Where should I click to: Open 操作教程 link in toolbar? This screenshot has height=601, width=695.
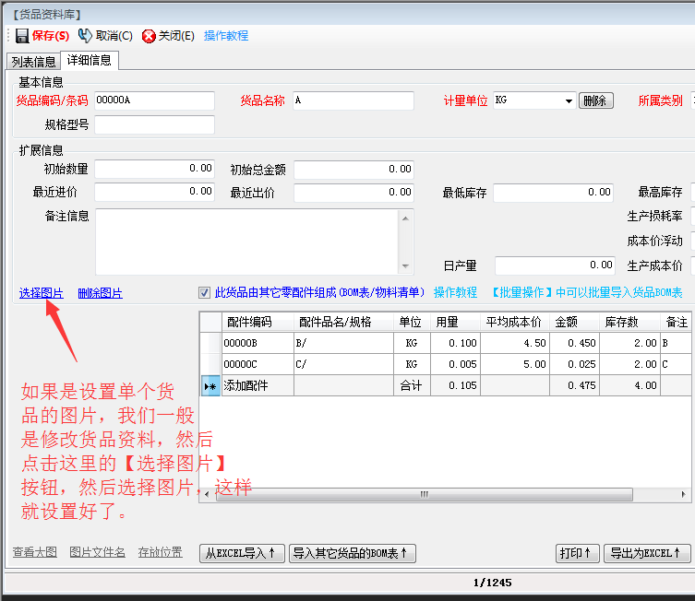tap(226, 36)
